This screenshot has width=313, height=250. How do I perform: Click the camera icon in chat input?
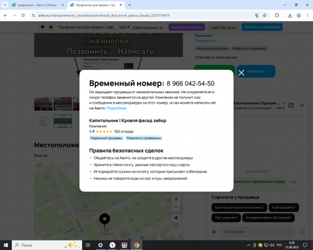[x=302, y=232]
